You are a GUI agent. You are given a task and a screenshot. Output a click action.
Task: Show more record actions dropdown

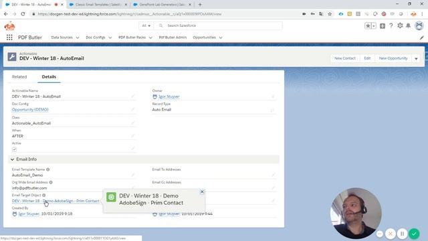[416, 58]
